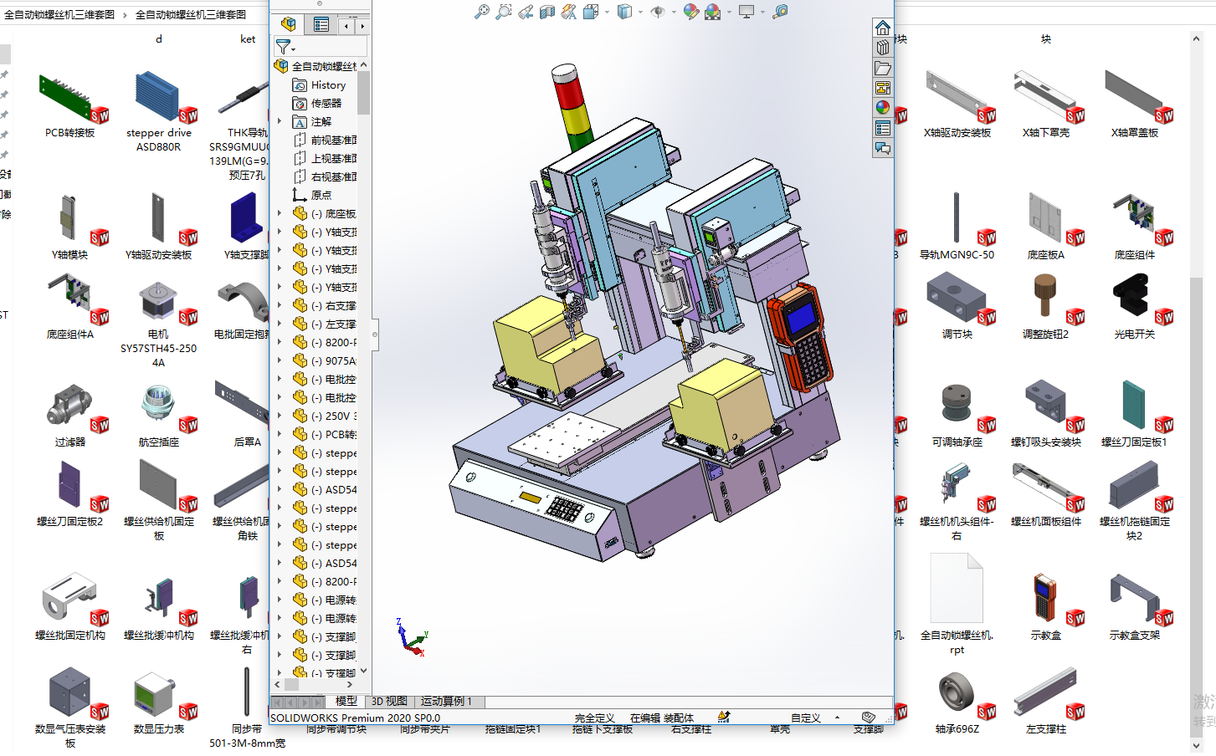Click the 完全定义 status text
Image resolution: width=1216 pixels, height=756 pixels.
tap(594, 718)
